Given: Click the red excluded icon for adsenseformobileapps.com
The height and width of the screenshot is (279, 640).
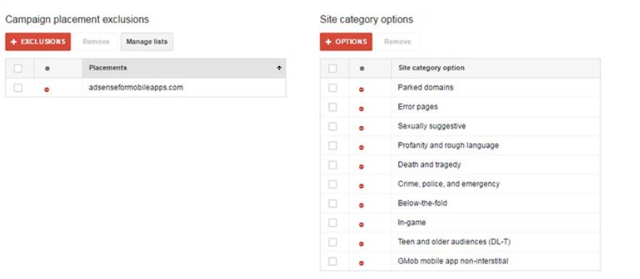Looking at the screenshot, I should (47, 90).
